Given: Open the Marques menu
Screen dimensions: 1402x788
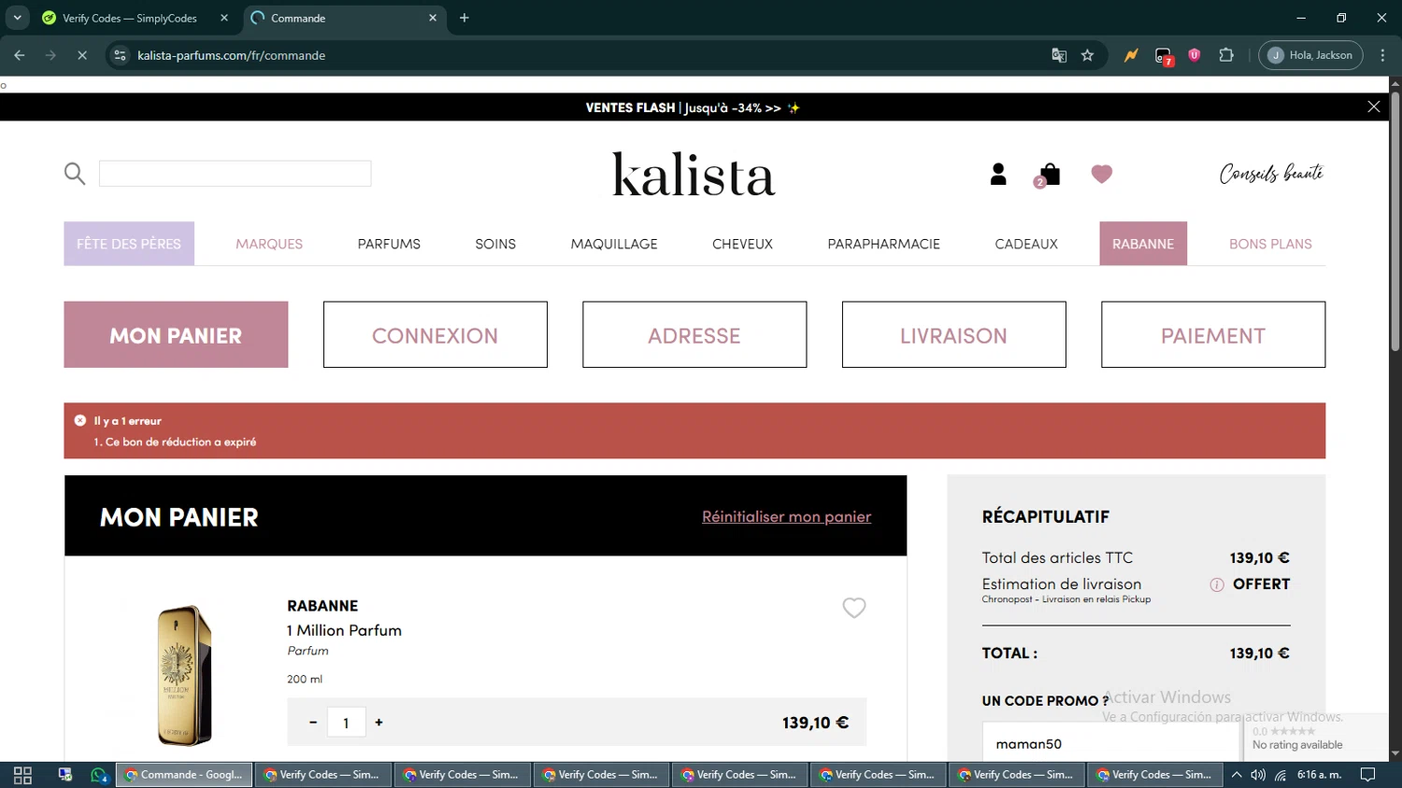Looking at the screenshot, I should click(269, 244).
